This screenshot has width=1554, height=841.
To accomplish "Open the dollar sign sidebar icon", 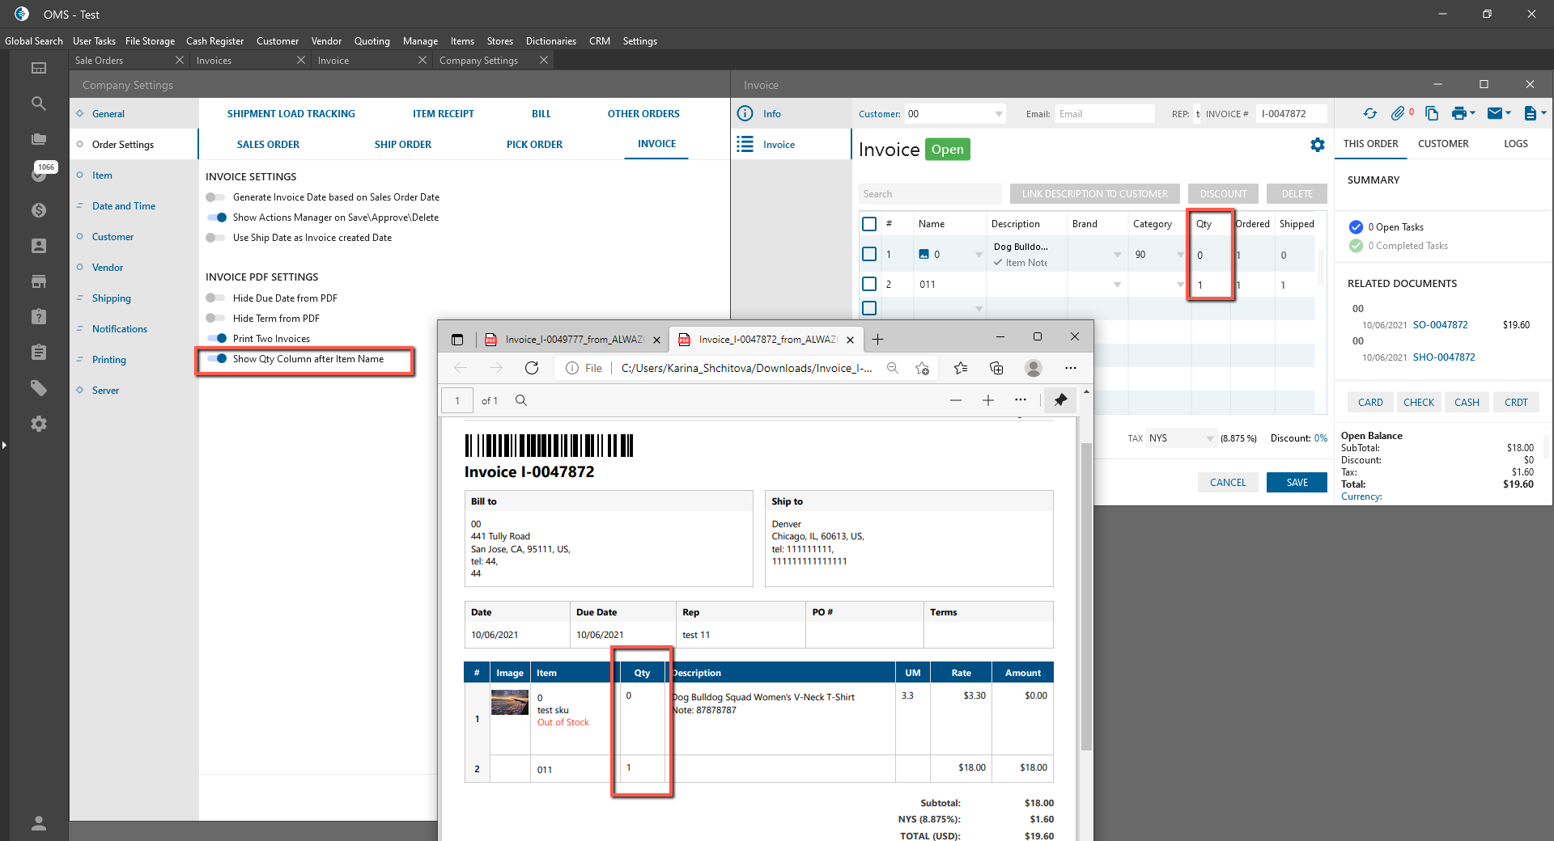I will coord(38,210).
